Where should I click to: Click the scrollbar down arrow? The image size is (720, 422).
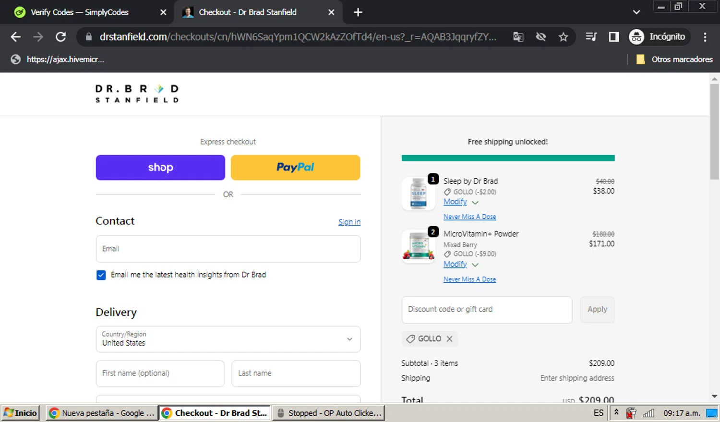click(x=714, y=397)
